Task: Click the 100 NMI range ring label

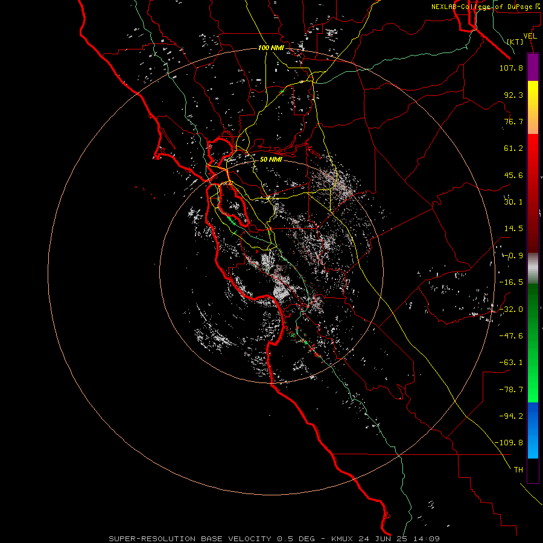Action: click(x=271, y=48)
